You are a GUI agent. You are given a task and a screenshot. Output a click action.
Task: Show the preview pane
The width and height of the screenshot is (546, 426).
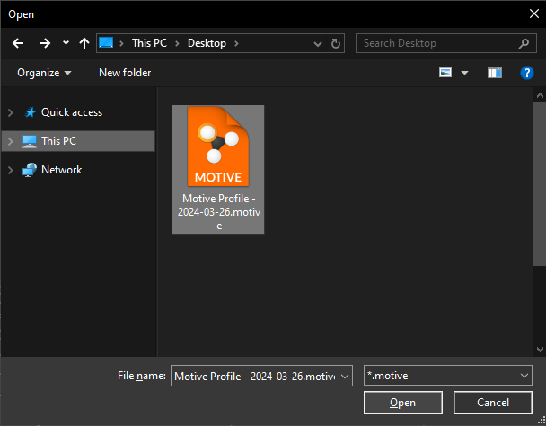pyautogui.click(x=495, y=73)
